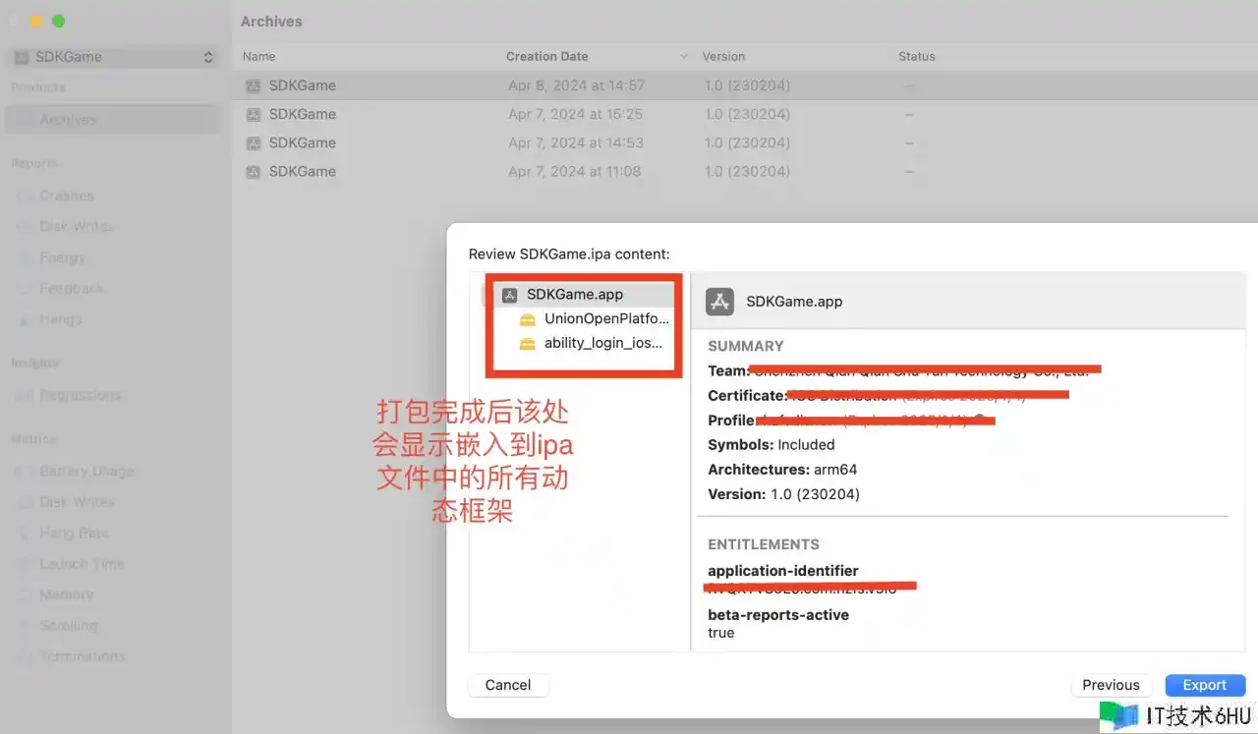Screen dimensions: 1258x734
Task: Open Terminations metrics in the sidebar
Action: [82, 656]
